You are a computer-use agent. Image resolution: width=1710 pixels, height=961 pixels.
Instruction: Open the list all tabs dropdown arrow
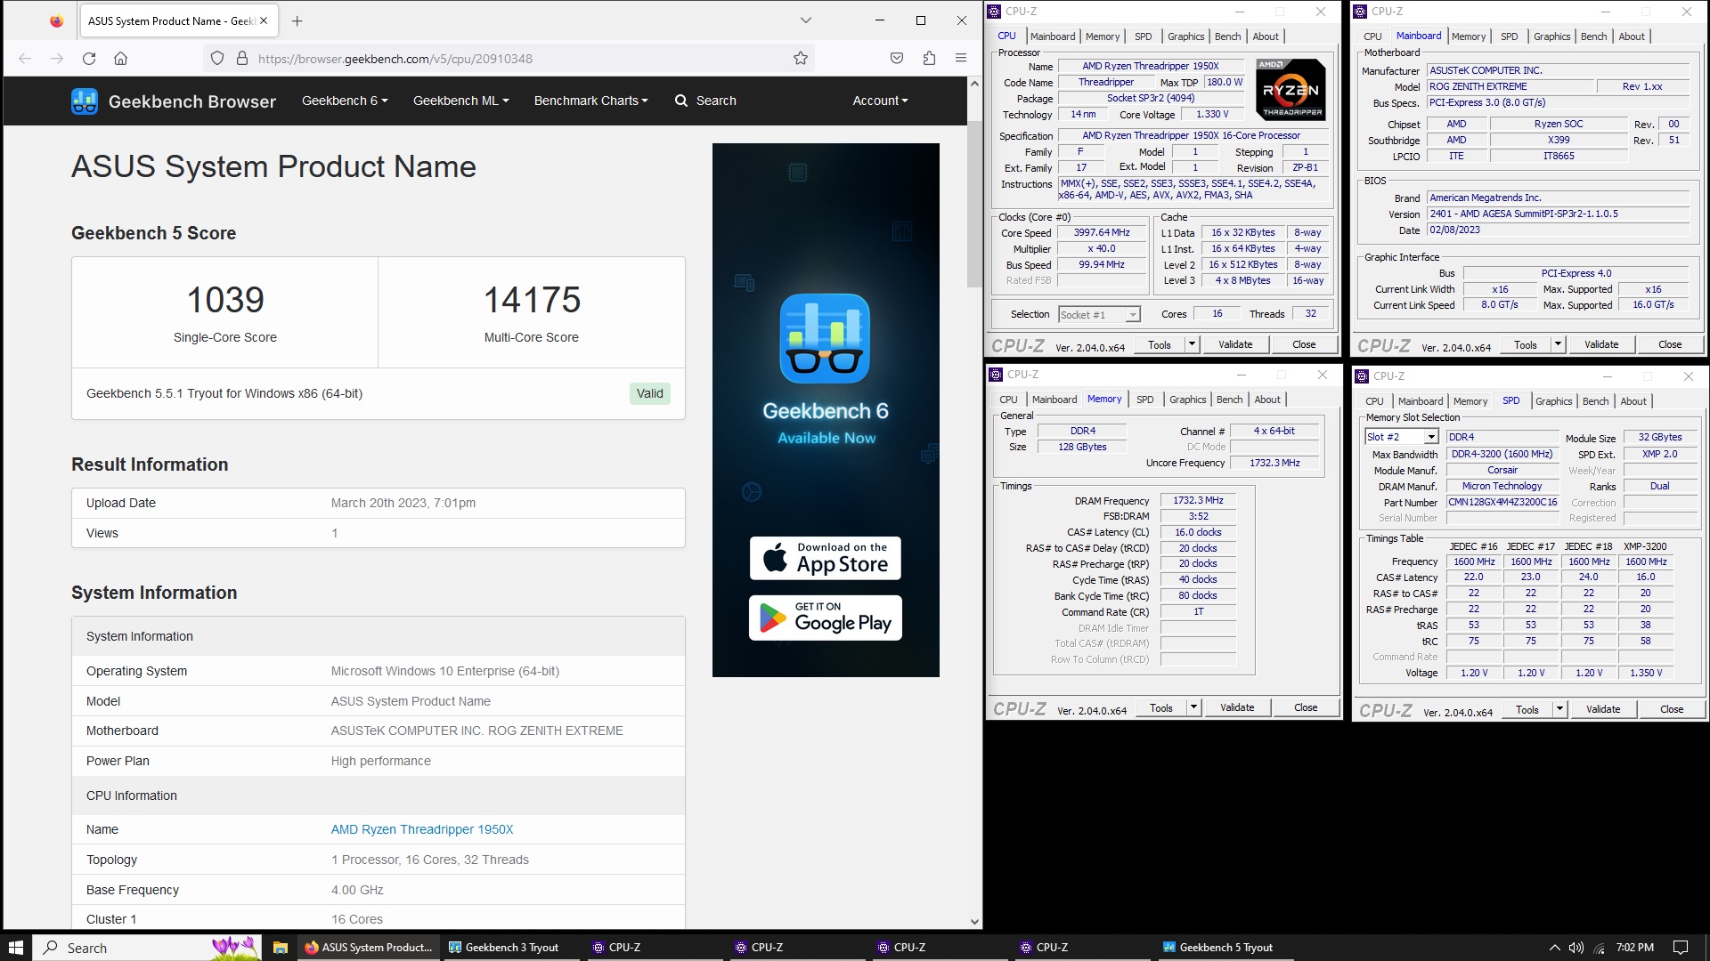806,20
